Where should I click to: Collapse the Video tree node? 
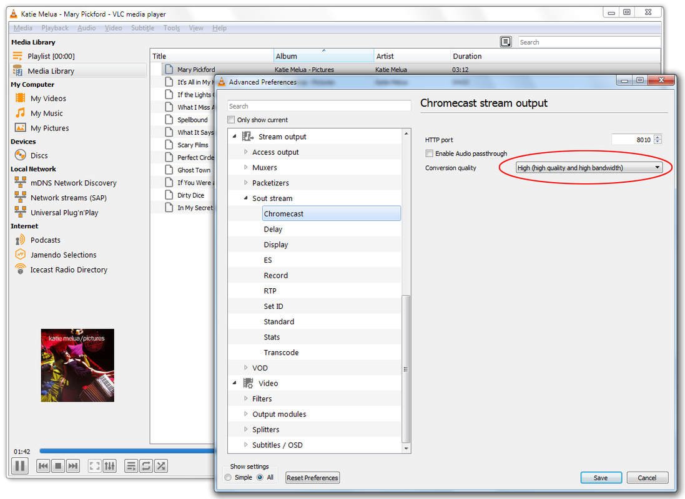pos(235,383)
